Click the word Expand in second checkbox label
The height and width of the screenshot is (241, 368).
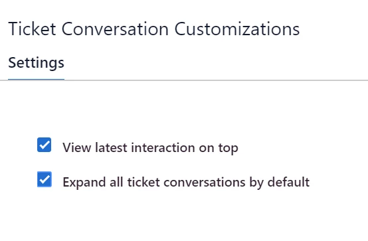click(x=84, y=183)
